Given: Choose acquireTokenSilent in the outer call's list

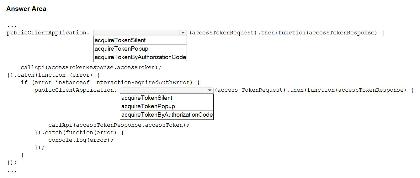Looking at the screenshot, I should pos(140,40).
